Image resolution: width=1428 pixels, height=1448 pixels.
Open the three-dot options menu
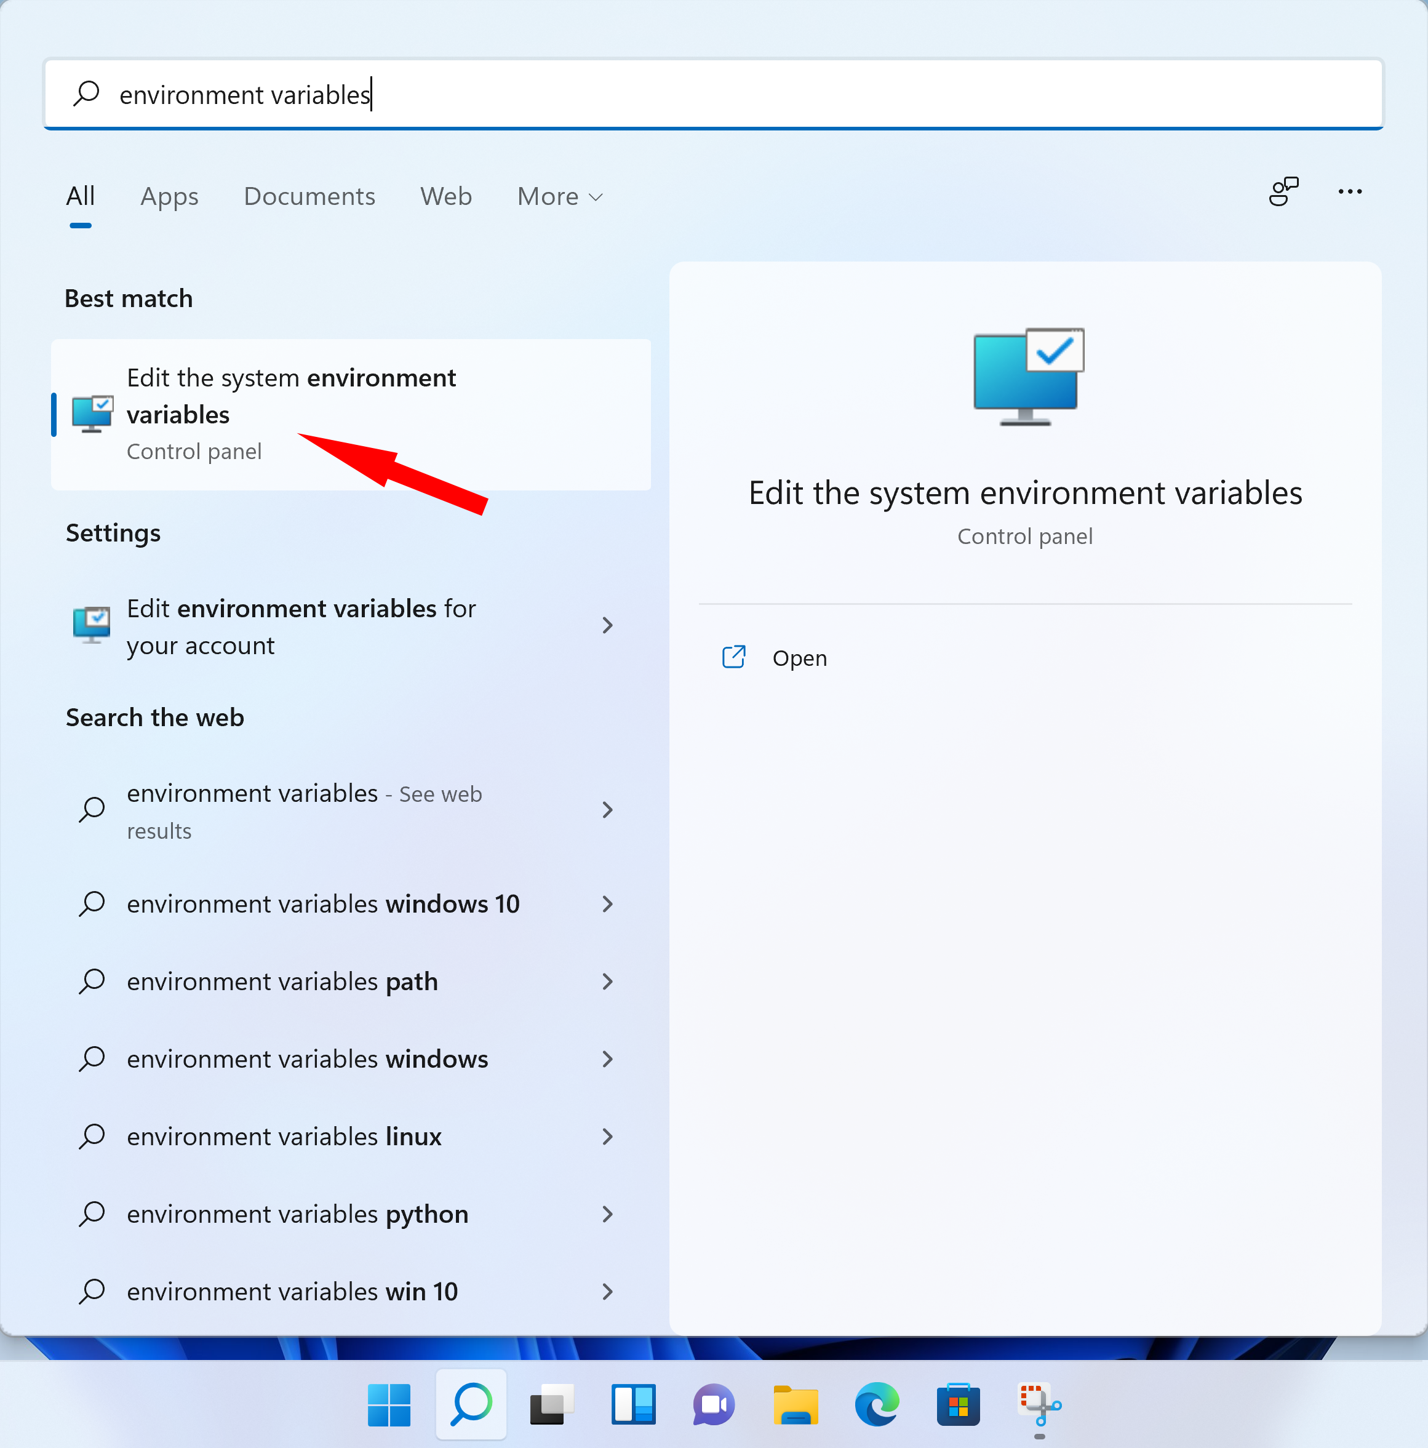click(x=1349, y=192)
